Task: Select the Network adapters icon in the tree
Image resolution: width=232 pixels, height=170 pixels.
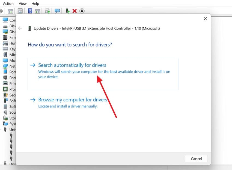Action: coord(5,66)
